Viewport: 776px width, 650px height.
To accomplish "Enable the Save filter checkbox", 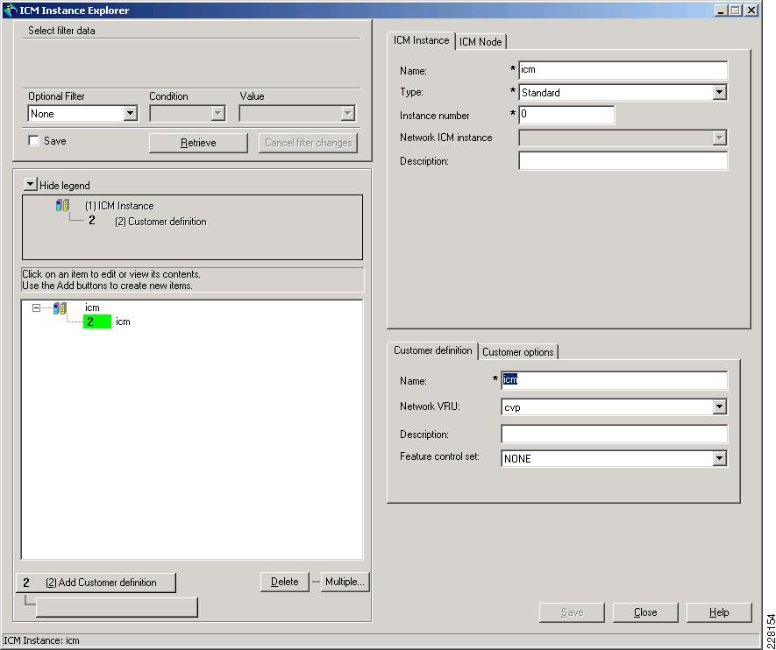I will pos(33,141).
